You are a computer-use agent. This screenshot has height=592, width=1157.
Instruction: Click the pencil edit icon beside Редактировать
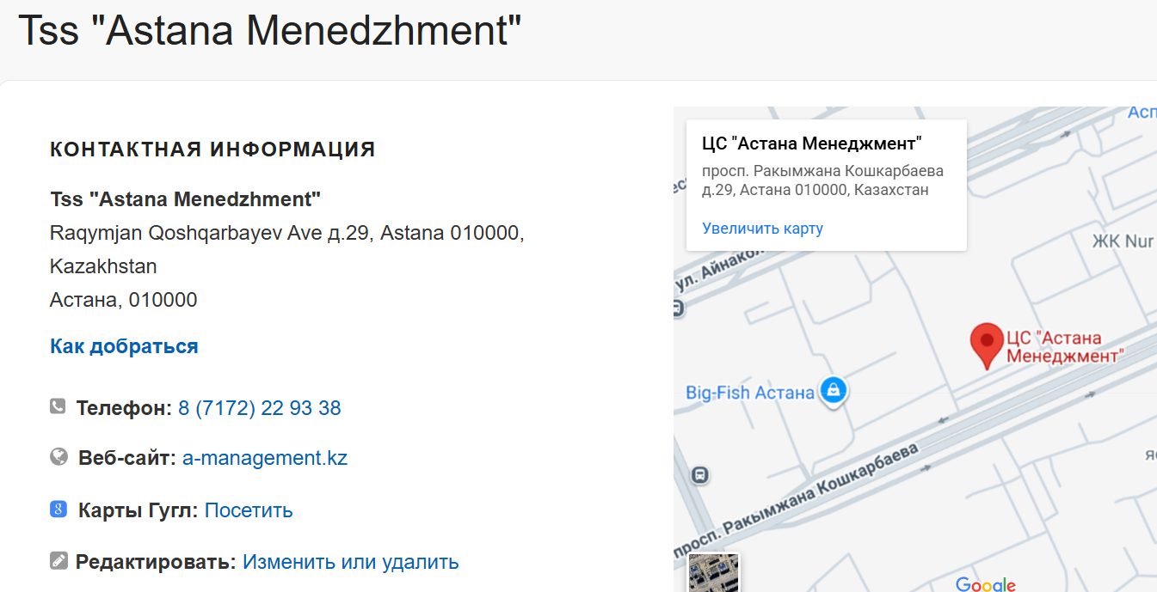[58, 561]
